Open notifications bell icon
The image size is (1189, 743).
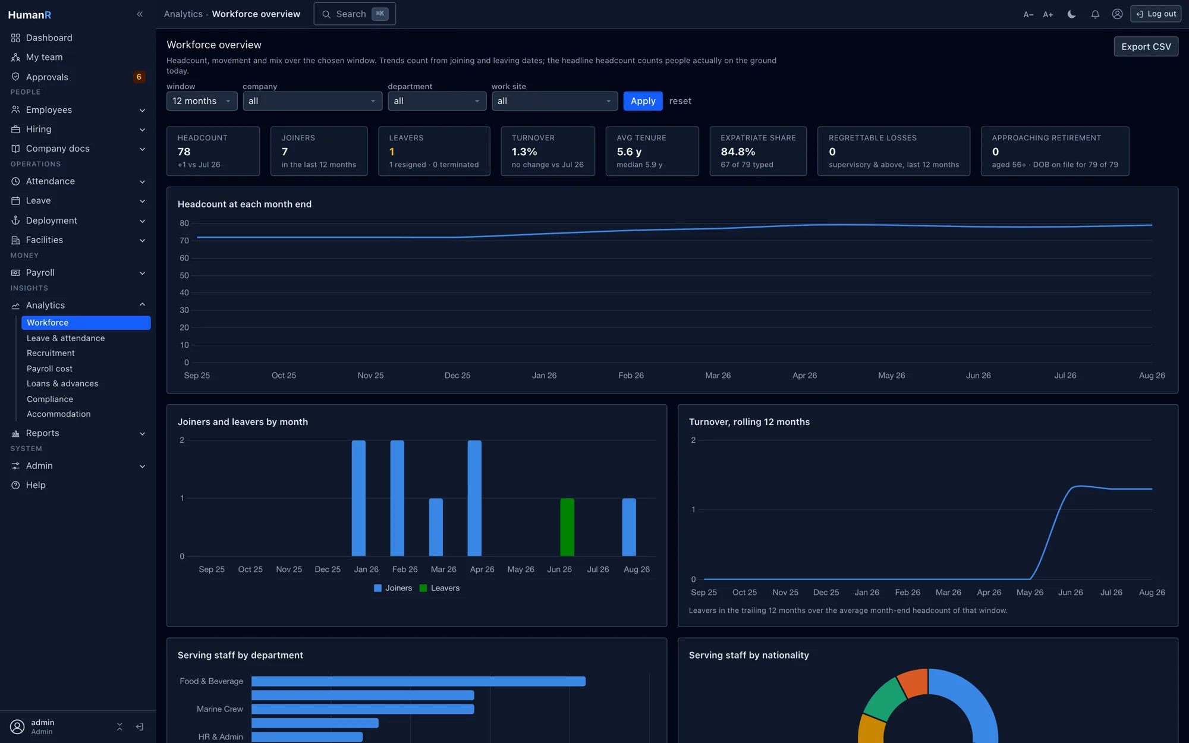point(1095,14)
